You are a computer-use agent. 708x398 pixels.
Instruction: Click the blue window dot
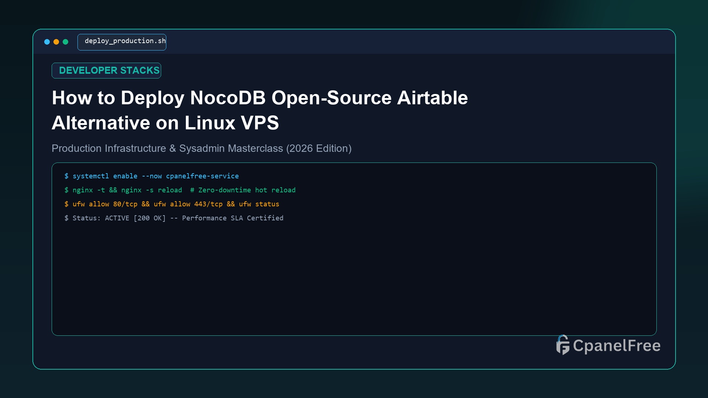click(47, 42)
